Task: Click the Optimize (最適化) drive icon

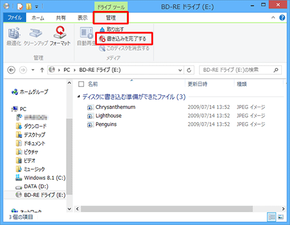Action: tap(14, 33)
